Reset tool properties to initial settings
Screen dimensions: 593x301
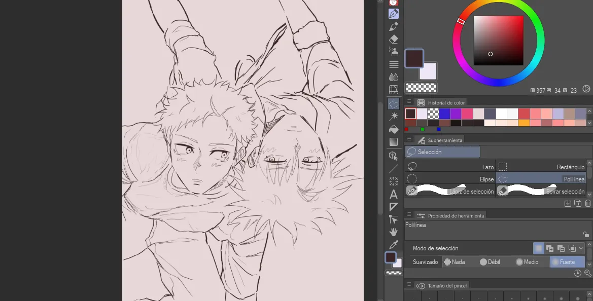(x=577, y=273)
